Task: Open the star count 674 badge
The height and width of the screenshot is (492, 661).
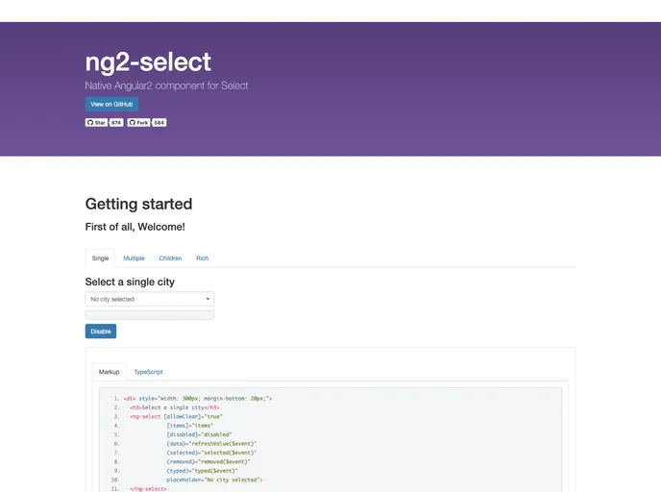Action: click(116, 123)
